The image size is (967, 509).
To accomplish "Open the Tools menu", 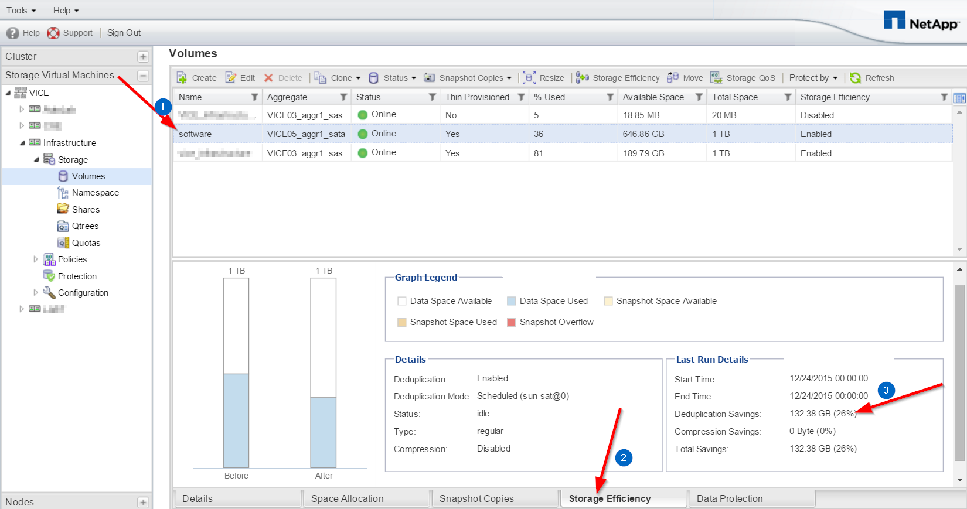I will (21, 11).
